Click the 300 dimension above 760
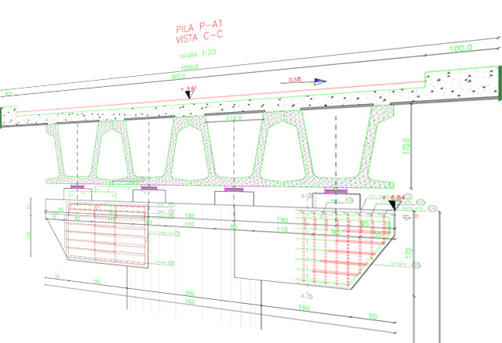 coord(190,294)
